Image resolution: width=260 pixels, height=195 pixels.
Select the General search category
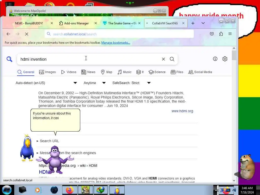(26, 72)
